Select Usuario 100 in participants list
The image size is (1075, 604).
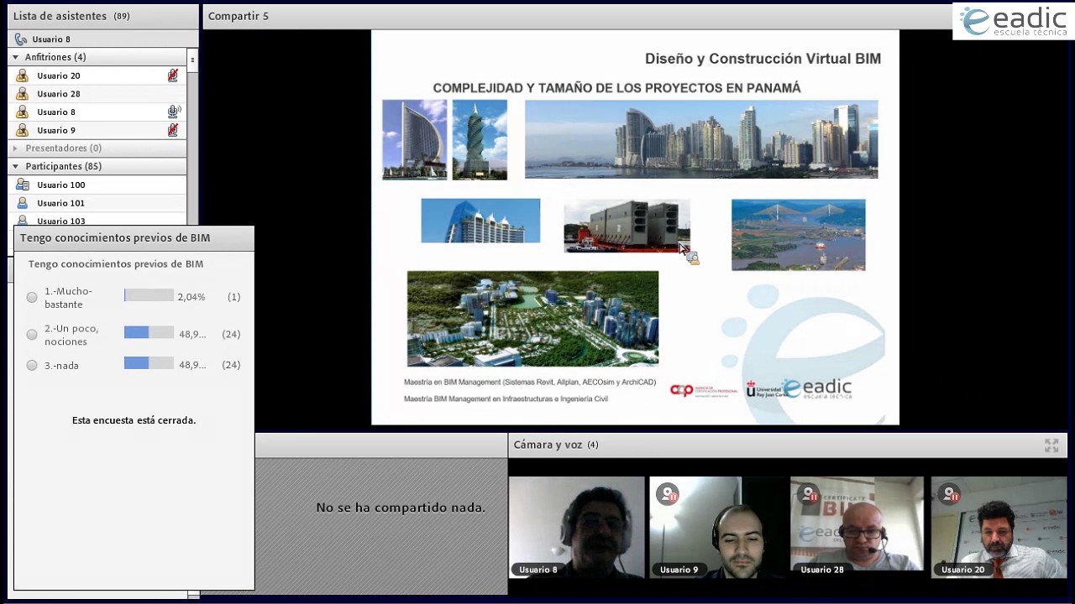pos(97,185)
